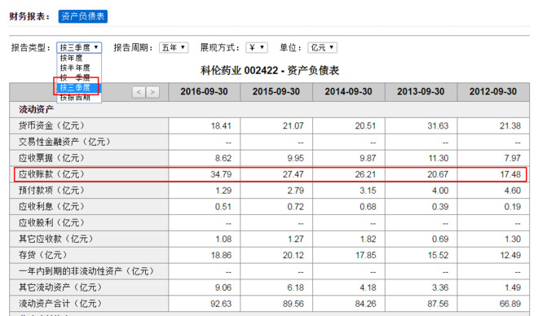Image resolution: width=538 pixels, height=316 pixels.
Task: Click the 2015-09-30 column header
Action: tap(276, 92)
